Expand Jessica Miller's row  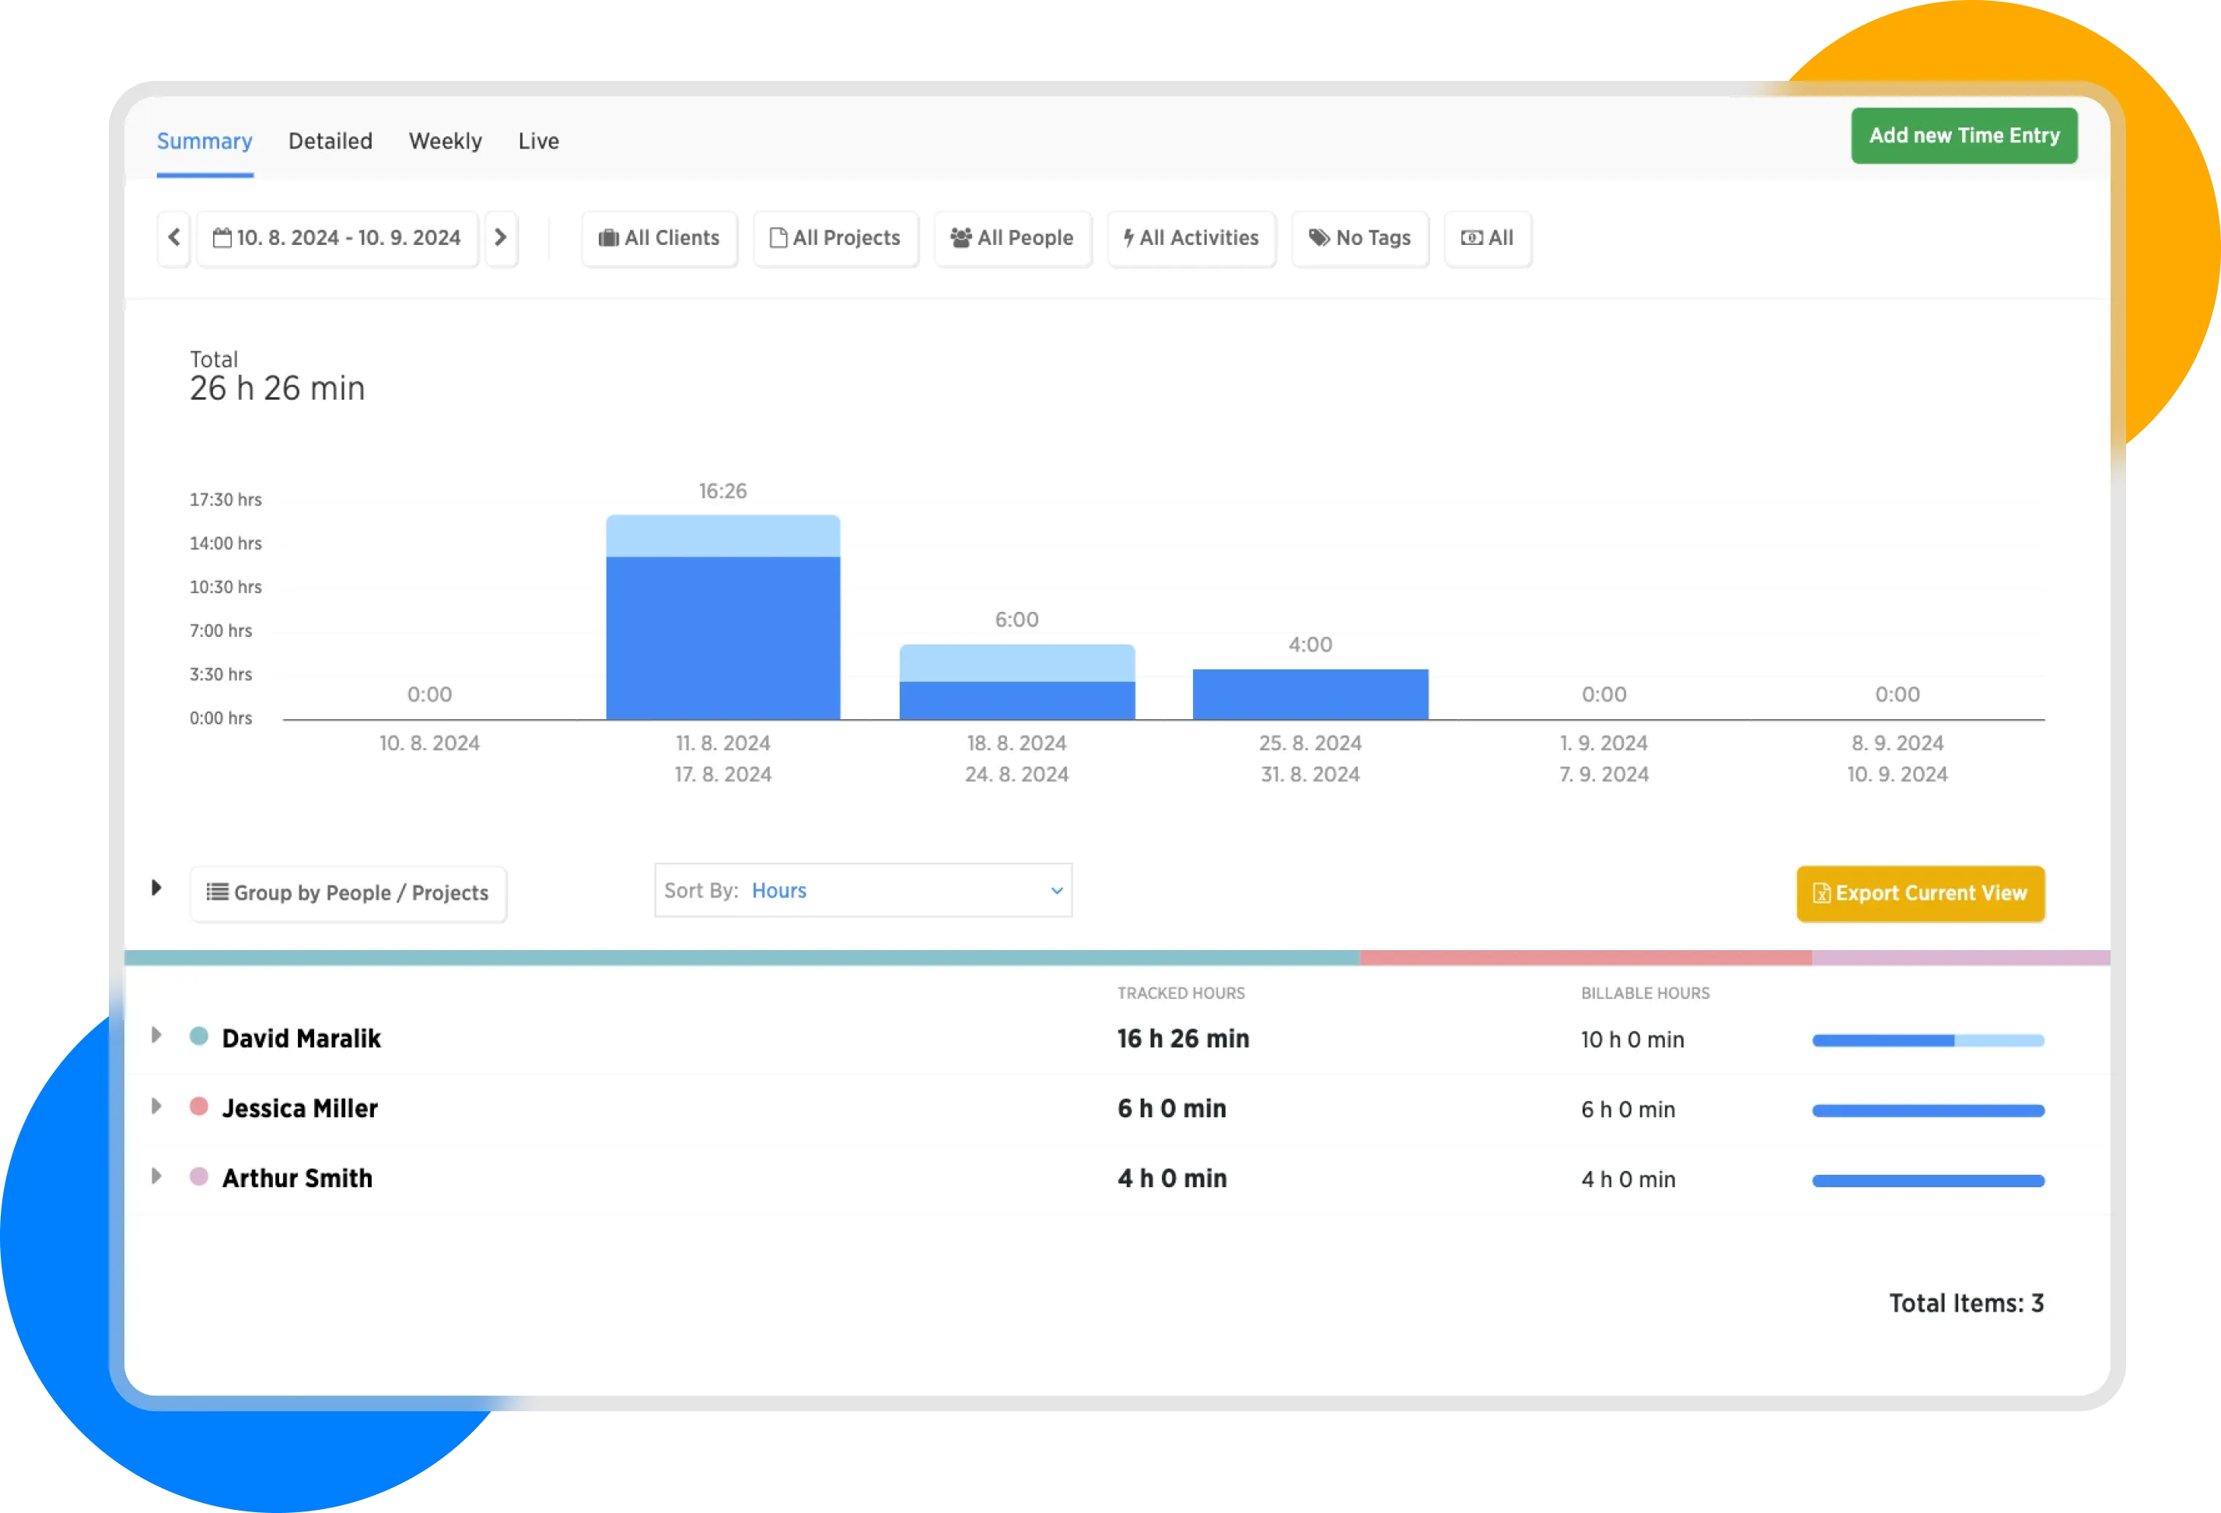(157, 1107)
